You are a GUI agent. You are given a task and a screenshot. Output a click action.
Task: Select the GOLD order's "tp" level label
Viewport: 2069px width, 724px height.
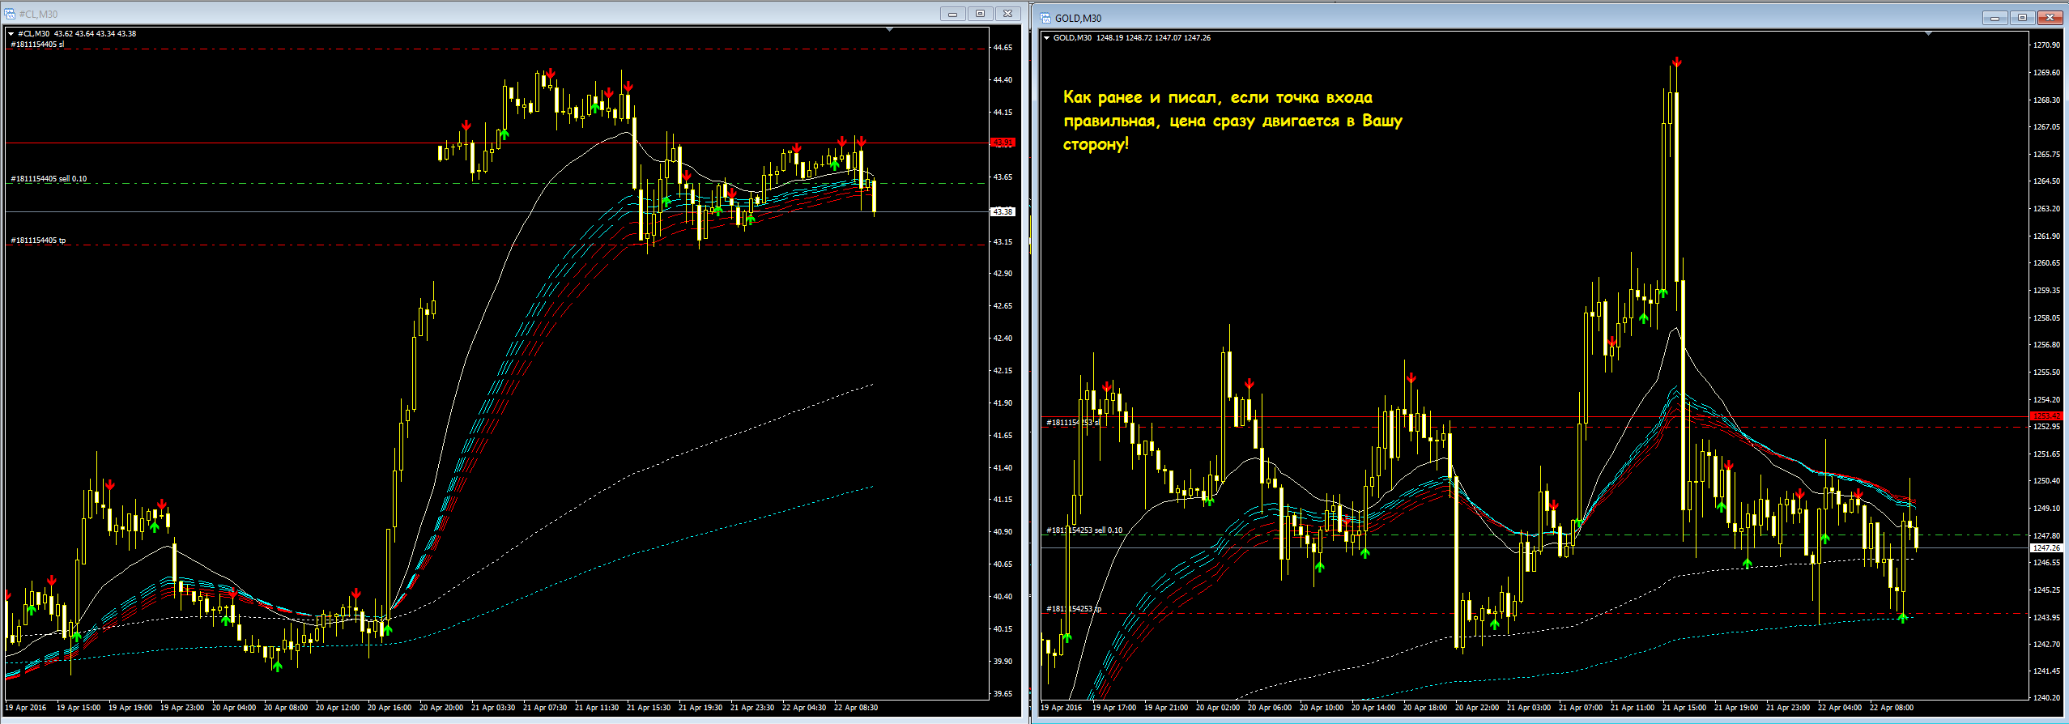1074,609
